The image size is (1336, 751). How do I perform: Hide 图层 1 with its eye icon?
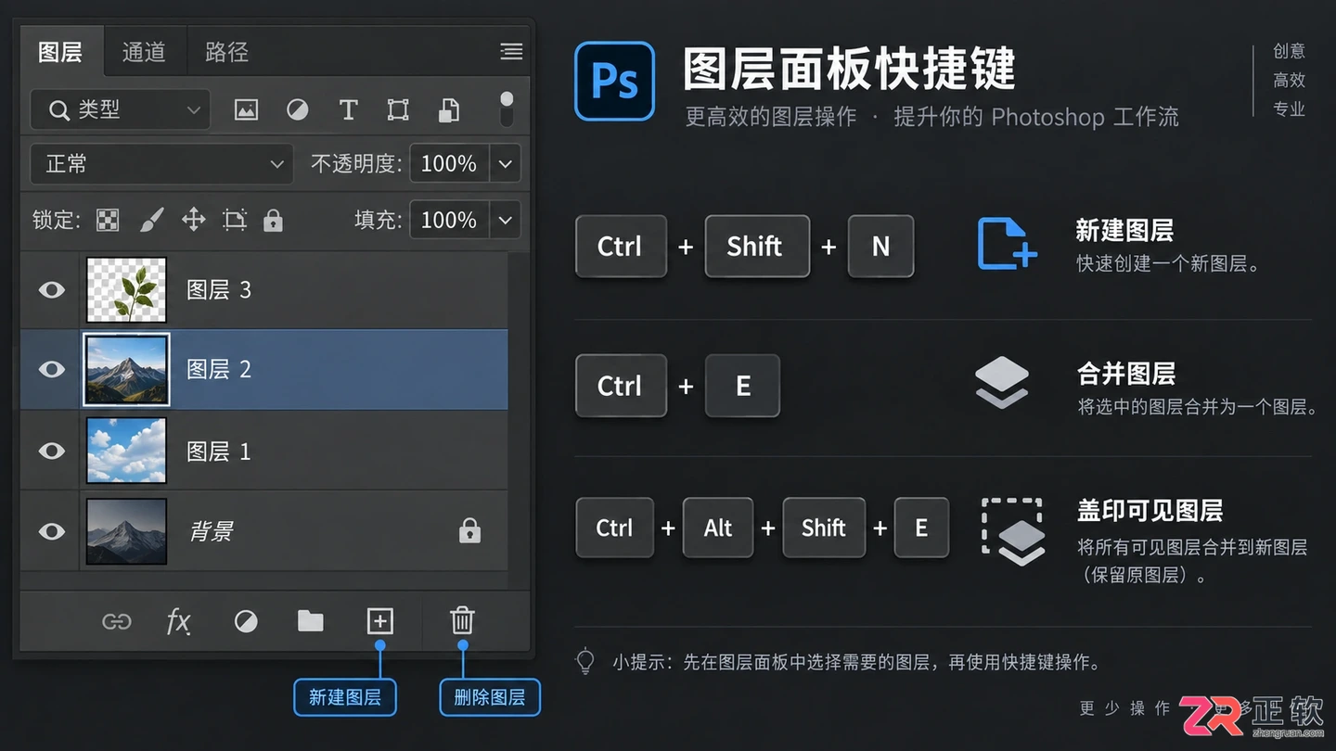click(x=52, y=451)
